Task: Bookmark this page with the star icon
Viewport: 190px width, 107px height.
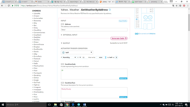Action: 177,6
